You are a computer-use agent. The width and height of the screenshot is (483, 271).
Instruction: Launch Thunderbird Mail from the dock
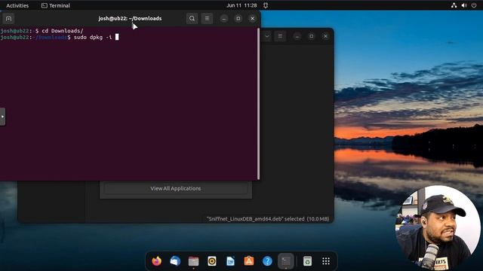tap(175, 261)
